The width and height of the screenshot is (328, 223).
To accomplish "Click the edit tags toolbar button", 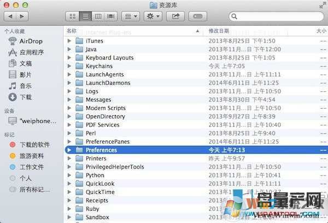I will [x=198, y=16].
